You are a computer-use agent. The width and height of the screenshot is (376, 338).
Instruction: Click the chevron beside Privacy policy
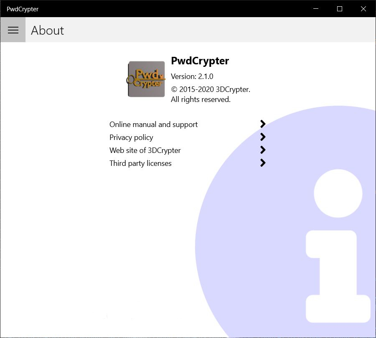263,137
